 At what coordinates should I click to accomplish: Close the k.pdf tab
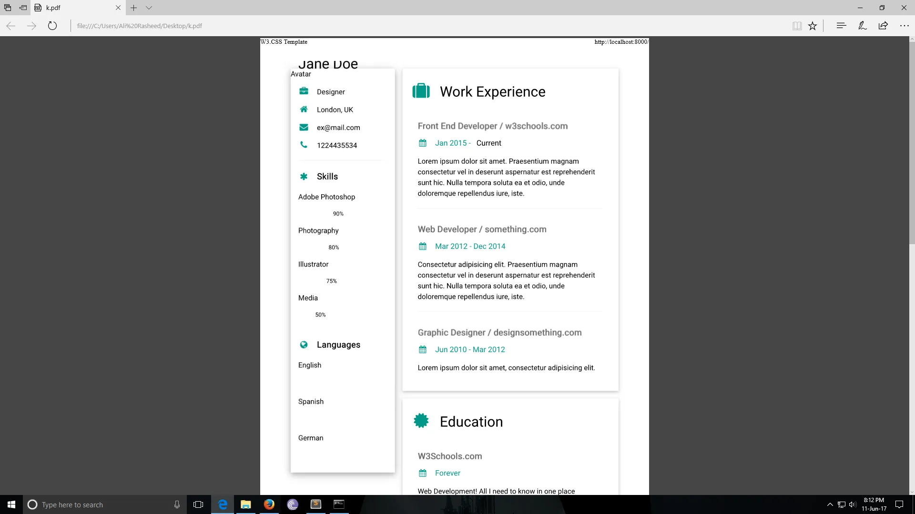118,8
